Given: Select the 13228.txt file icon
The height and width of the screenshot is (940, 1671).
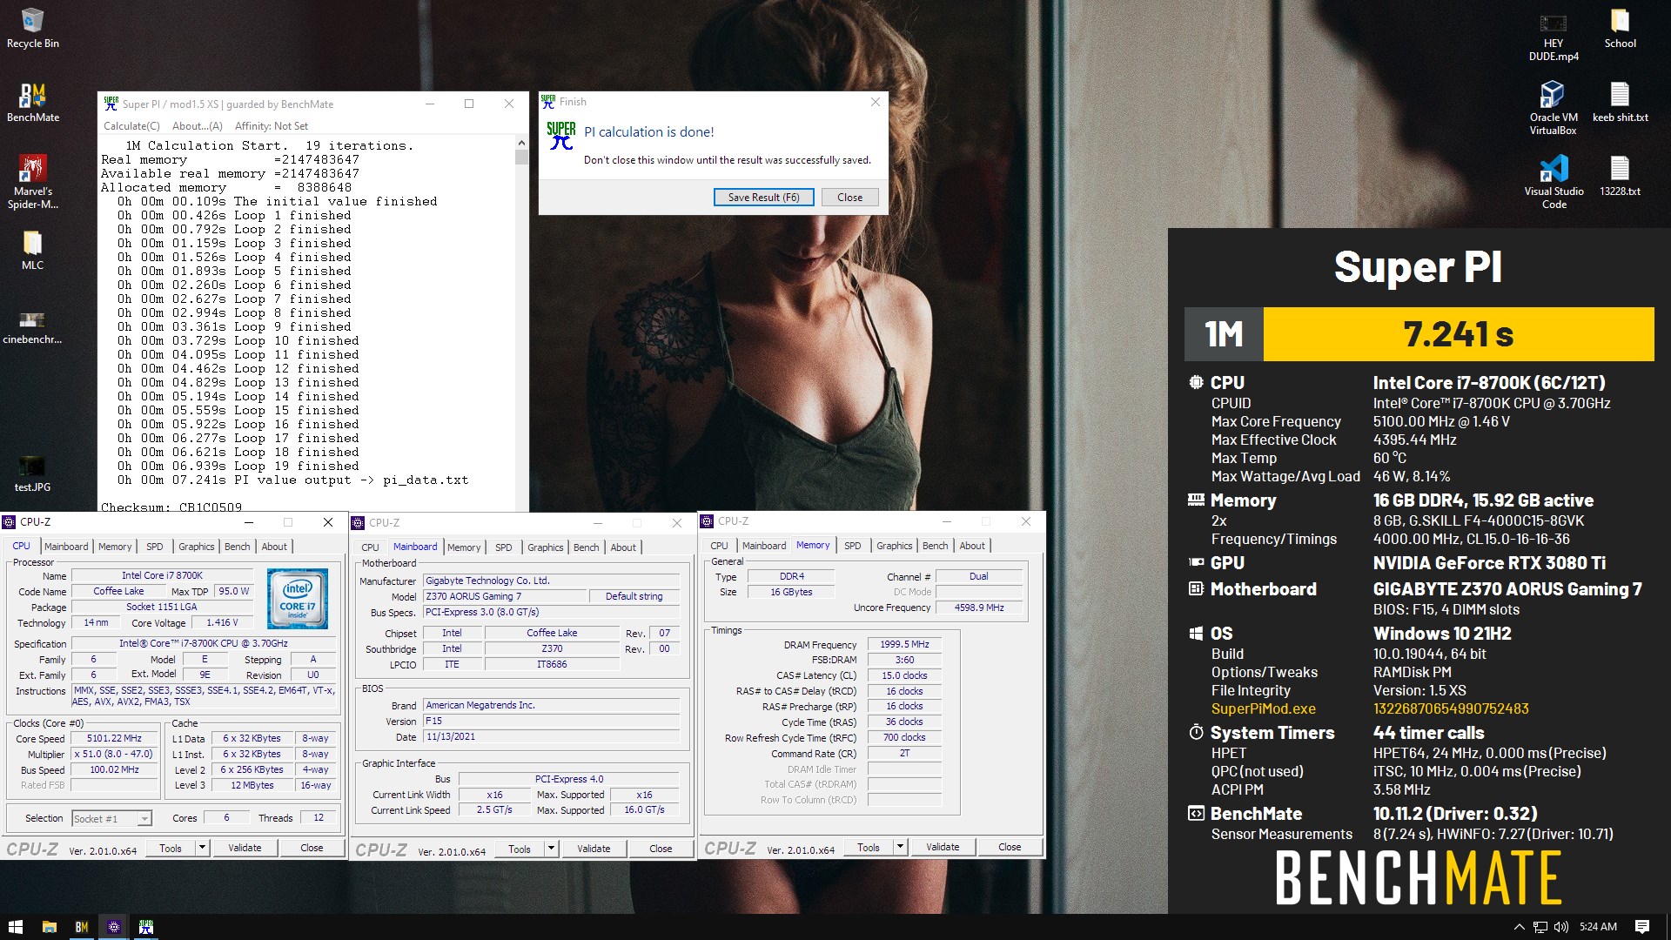Looking at the screenshot, I should click(x=1620, y=176).
